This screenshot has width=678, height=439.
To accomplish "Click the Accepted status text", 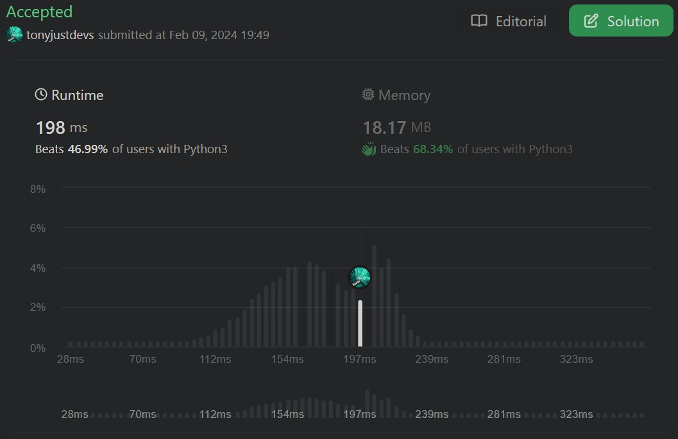I will [x=39, y=12].
